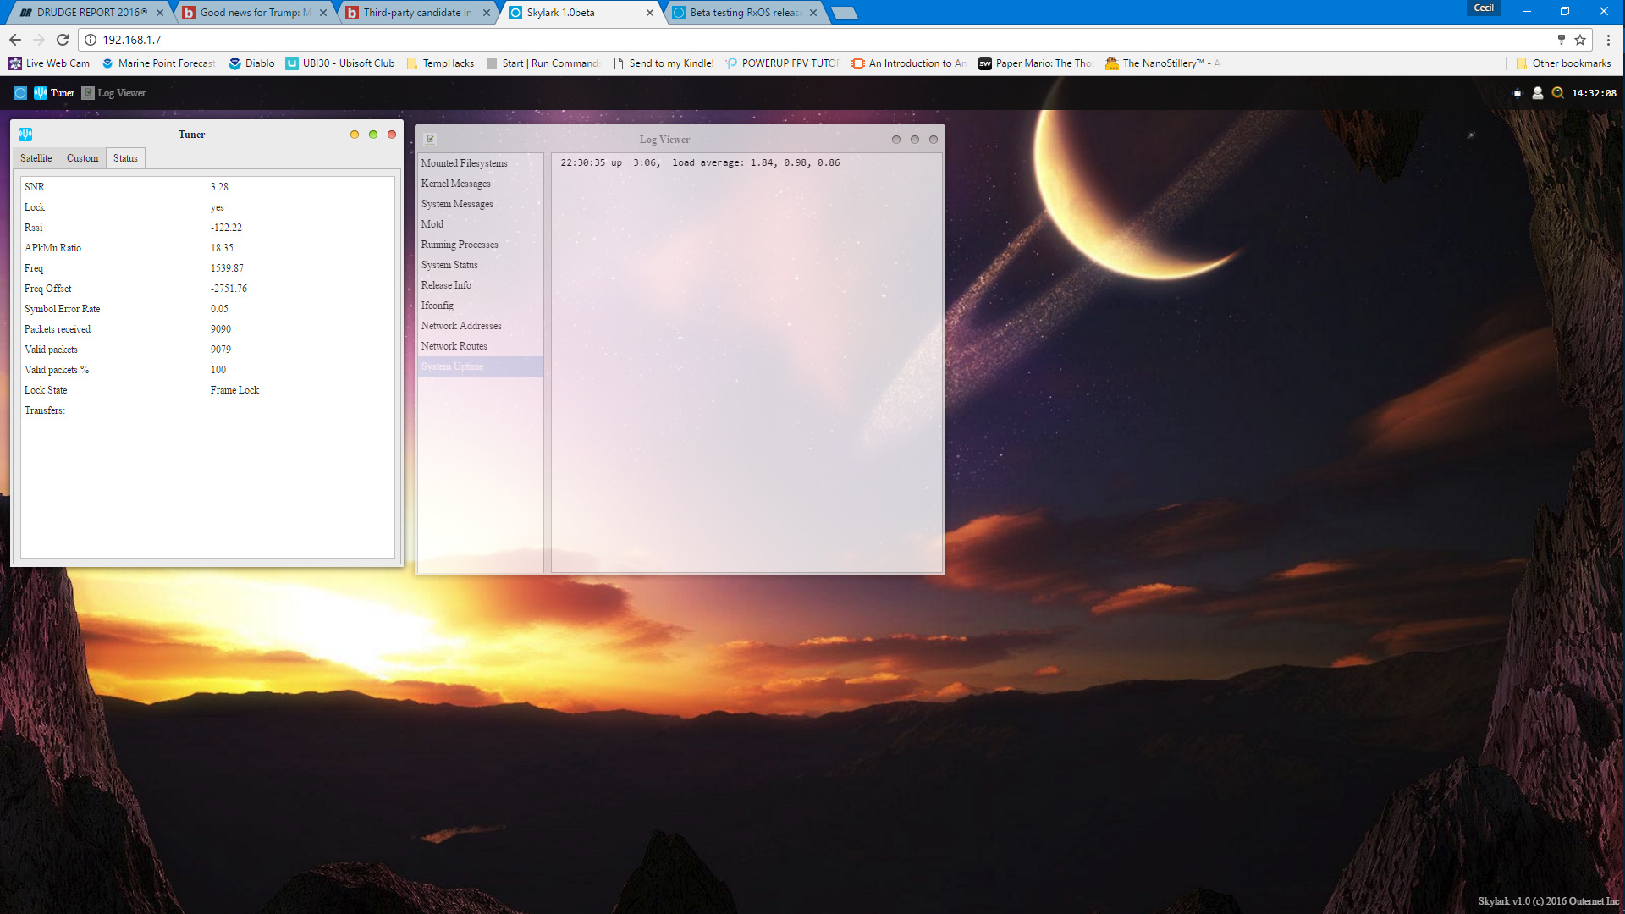The width and height of the screenshot is (1625, 914).
Task: Show the Kernel Messages log
Action: tap(455, 184)
